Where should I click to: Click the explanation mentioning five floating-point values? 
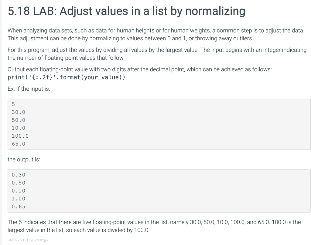point(154,226)
